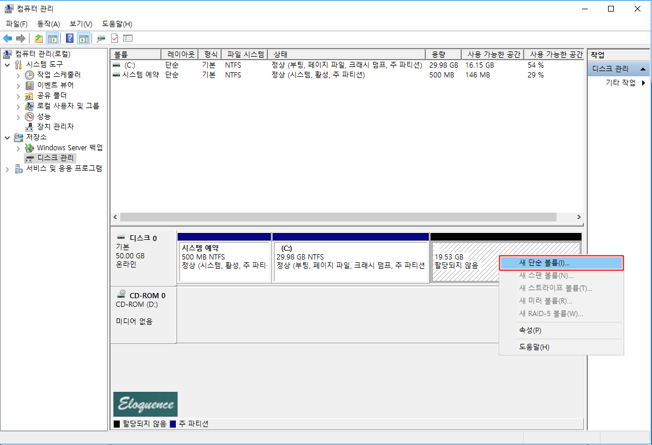This screenshot has width=652, height=445.
Task: Select the 컴퓨터 관리(로컬) root node
Action: click(x=43, y=54)
